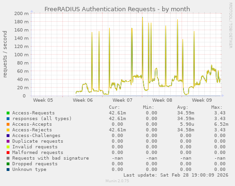The height and width of the screenshot is (186, 235).
Task: Click 'Requests with bad signature' label
Action: tap(51, 158)
